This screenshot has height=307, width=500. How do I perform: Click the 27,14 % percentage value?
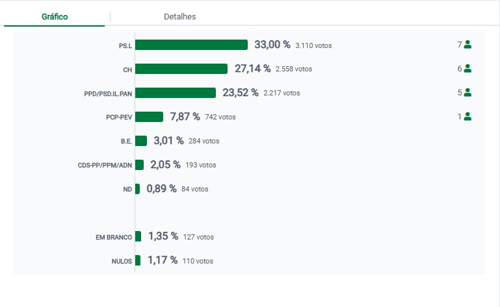pos(252,69)
